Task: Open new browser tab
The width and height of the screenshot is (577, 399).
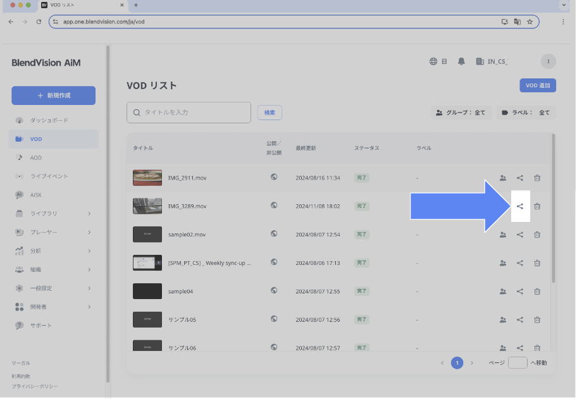Action: (x=136, y=5)
